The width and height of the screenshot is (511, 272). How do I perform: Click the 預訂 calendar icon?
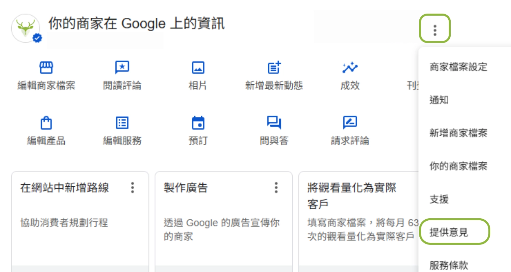tap(198, 123)
